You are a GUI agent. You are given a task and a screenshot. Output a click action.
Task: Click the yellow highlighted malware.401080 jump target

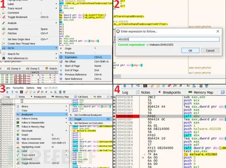click(203, 154)
